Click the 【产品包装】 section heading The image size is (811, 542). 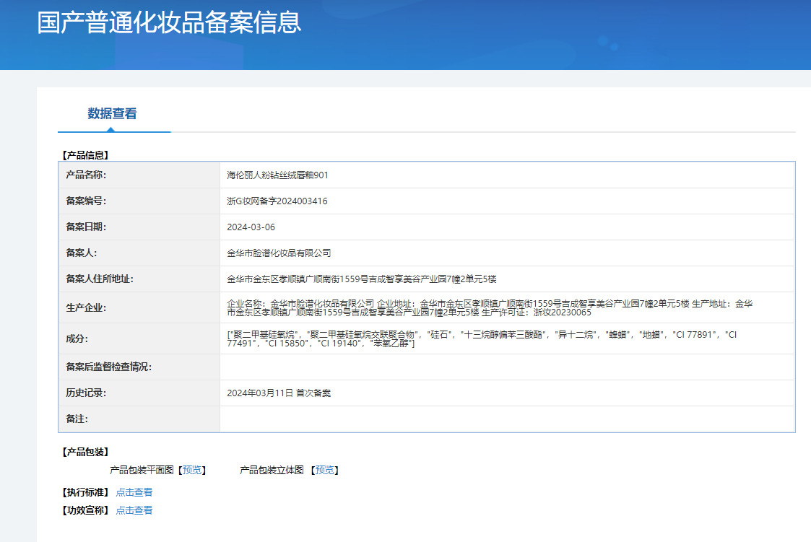coord(85,452)
